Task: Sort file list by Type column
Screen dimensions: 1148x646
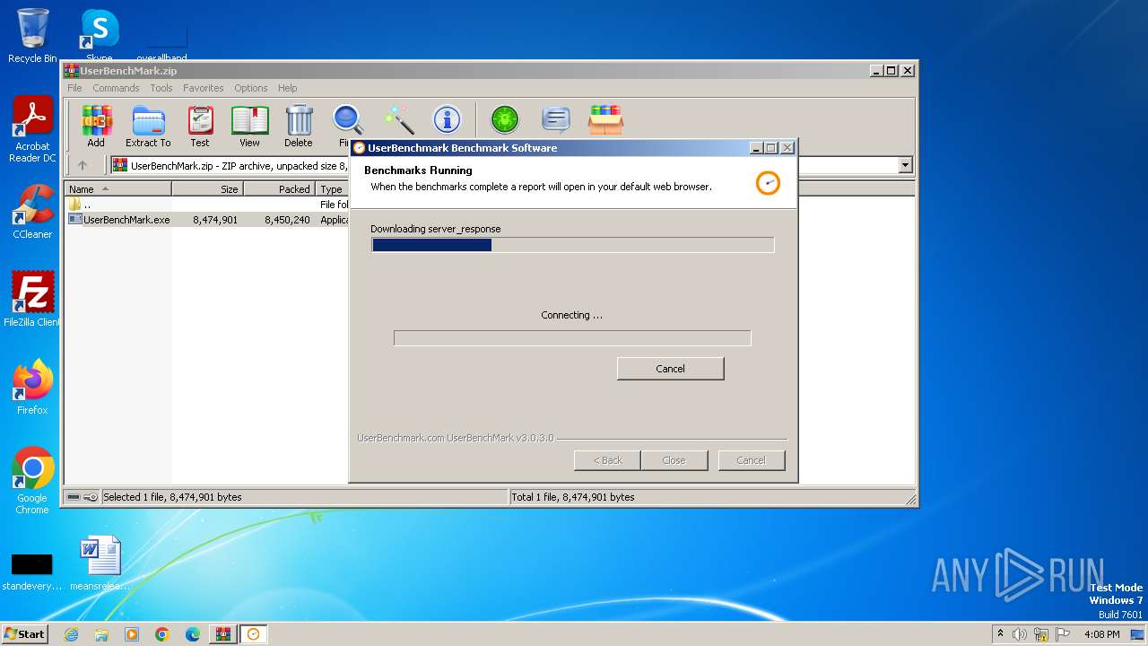Action: [332, 189]
